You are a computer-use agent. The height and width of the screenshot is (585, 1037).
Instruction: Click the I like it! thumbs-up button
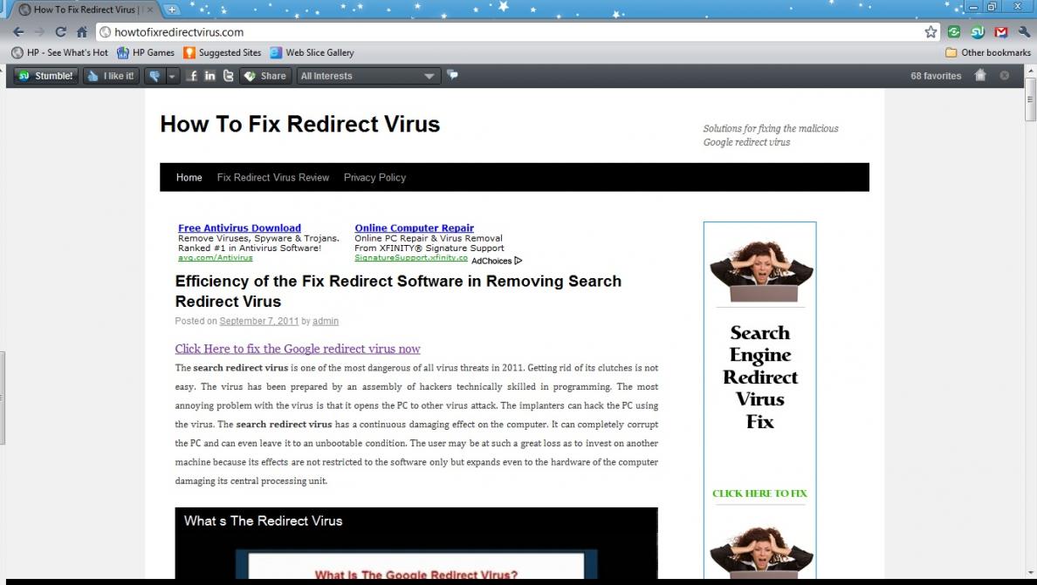[x=111, y=76]
